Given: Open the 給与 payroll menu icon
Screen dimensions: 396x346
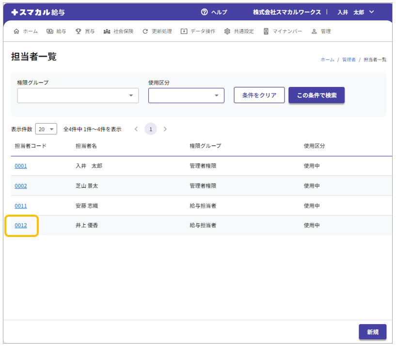Looking at the screenshot, I should (x=50, y=31).
